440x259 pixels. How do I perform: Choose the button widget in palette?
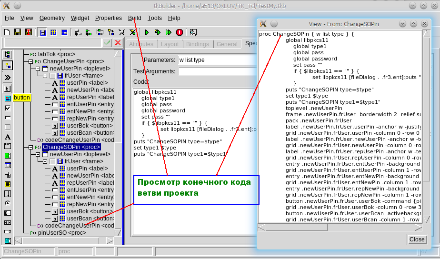point(8,89)
